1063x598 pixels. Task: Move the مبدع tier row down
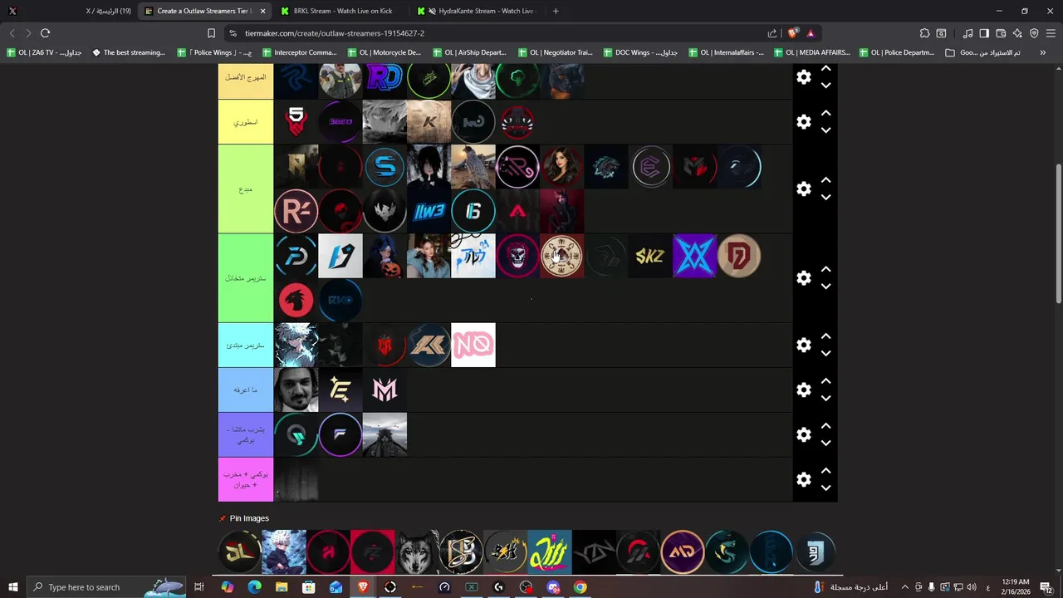825,198
